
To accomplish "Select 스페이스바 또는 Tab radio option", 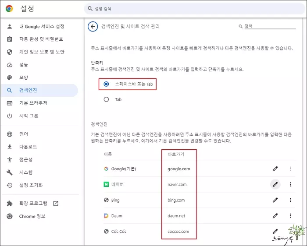I will point(106,84).
